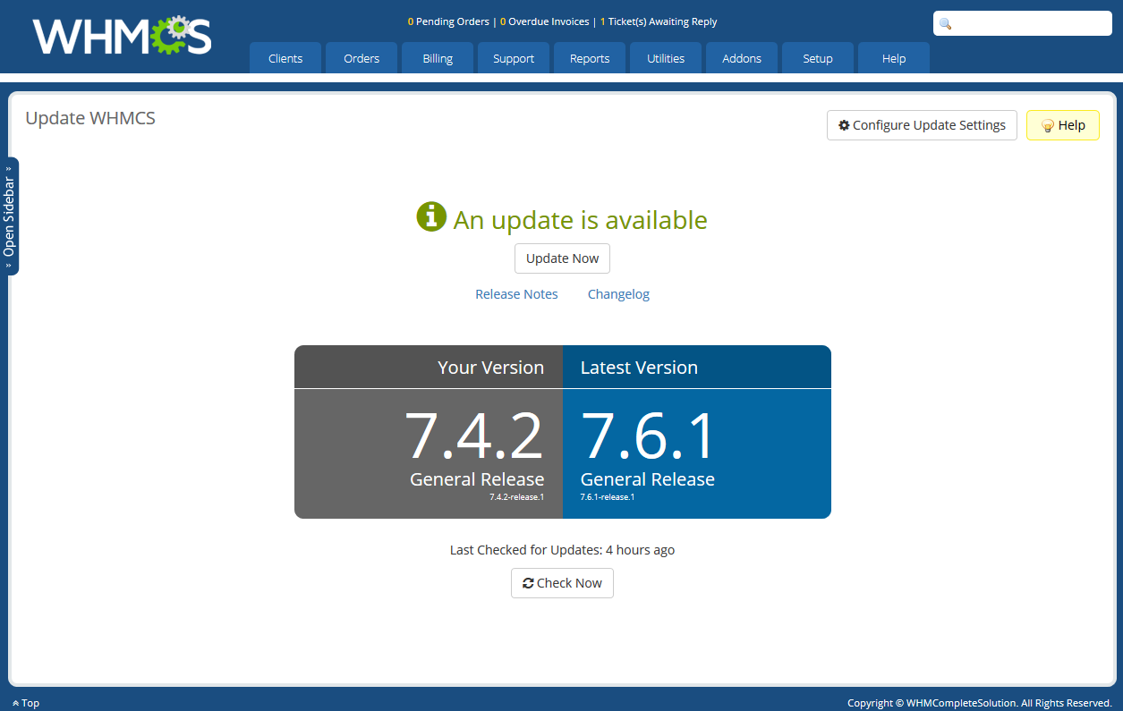Click the 7.4.2 version number

coord(474,436)
